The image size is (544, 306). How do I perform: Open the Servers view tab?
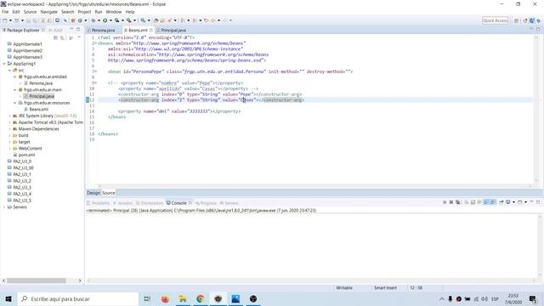coord(229,203)
